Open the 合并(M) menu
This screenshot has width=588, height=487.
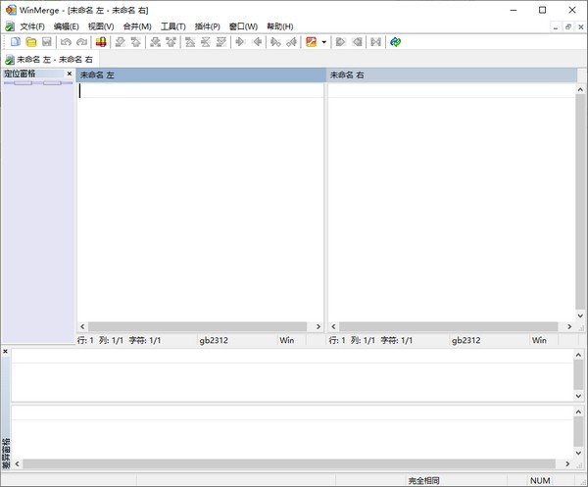point(137,25)
